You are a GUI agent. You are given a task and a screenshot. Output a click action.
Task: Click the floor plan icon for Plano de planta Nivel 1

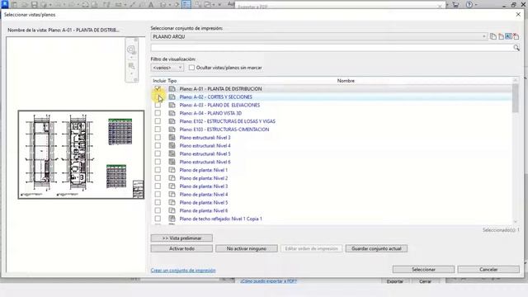coord(172,170)
